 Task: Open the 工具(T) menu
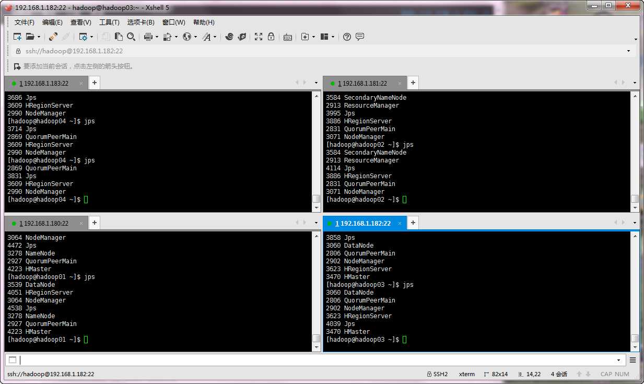109,22
